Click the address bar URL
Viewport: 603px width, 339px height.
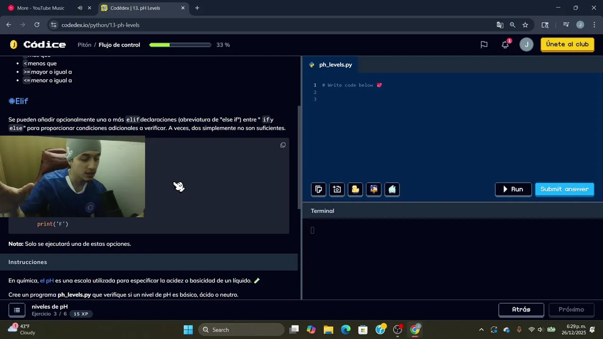point(100,25)
